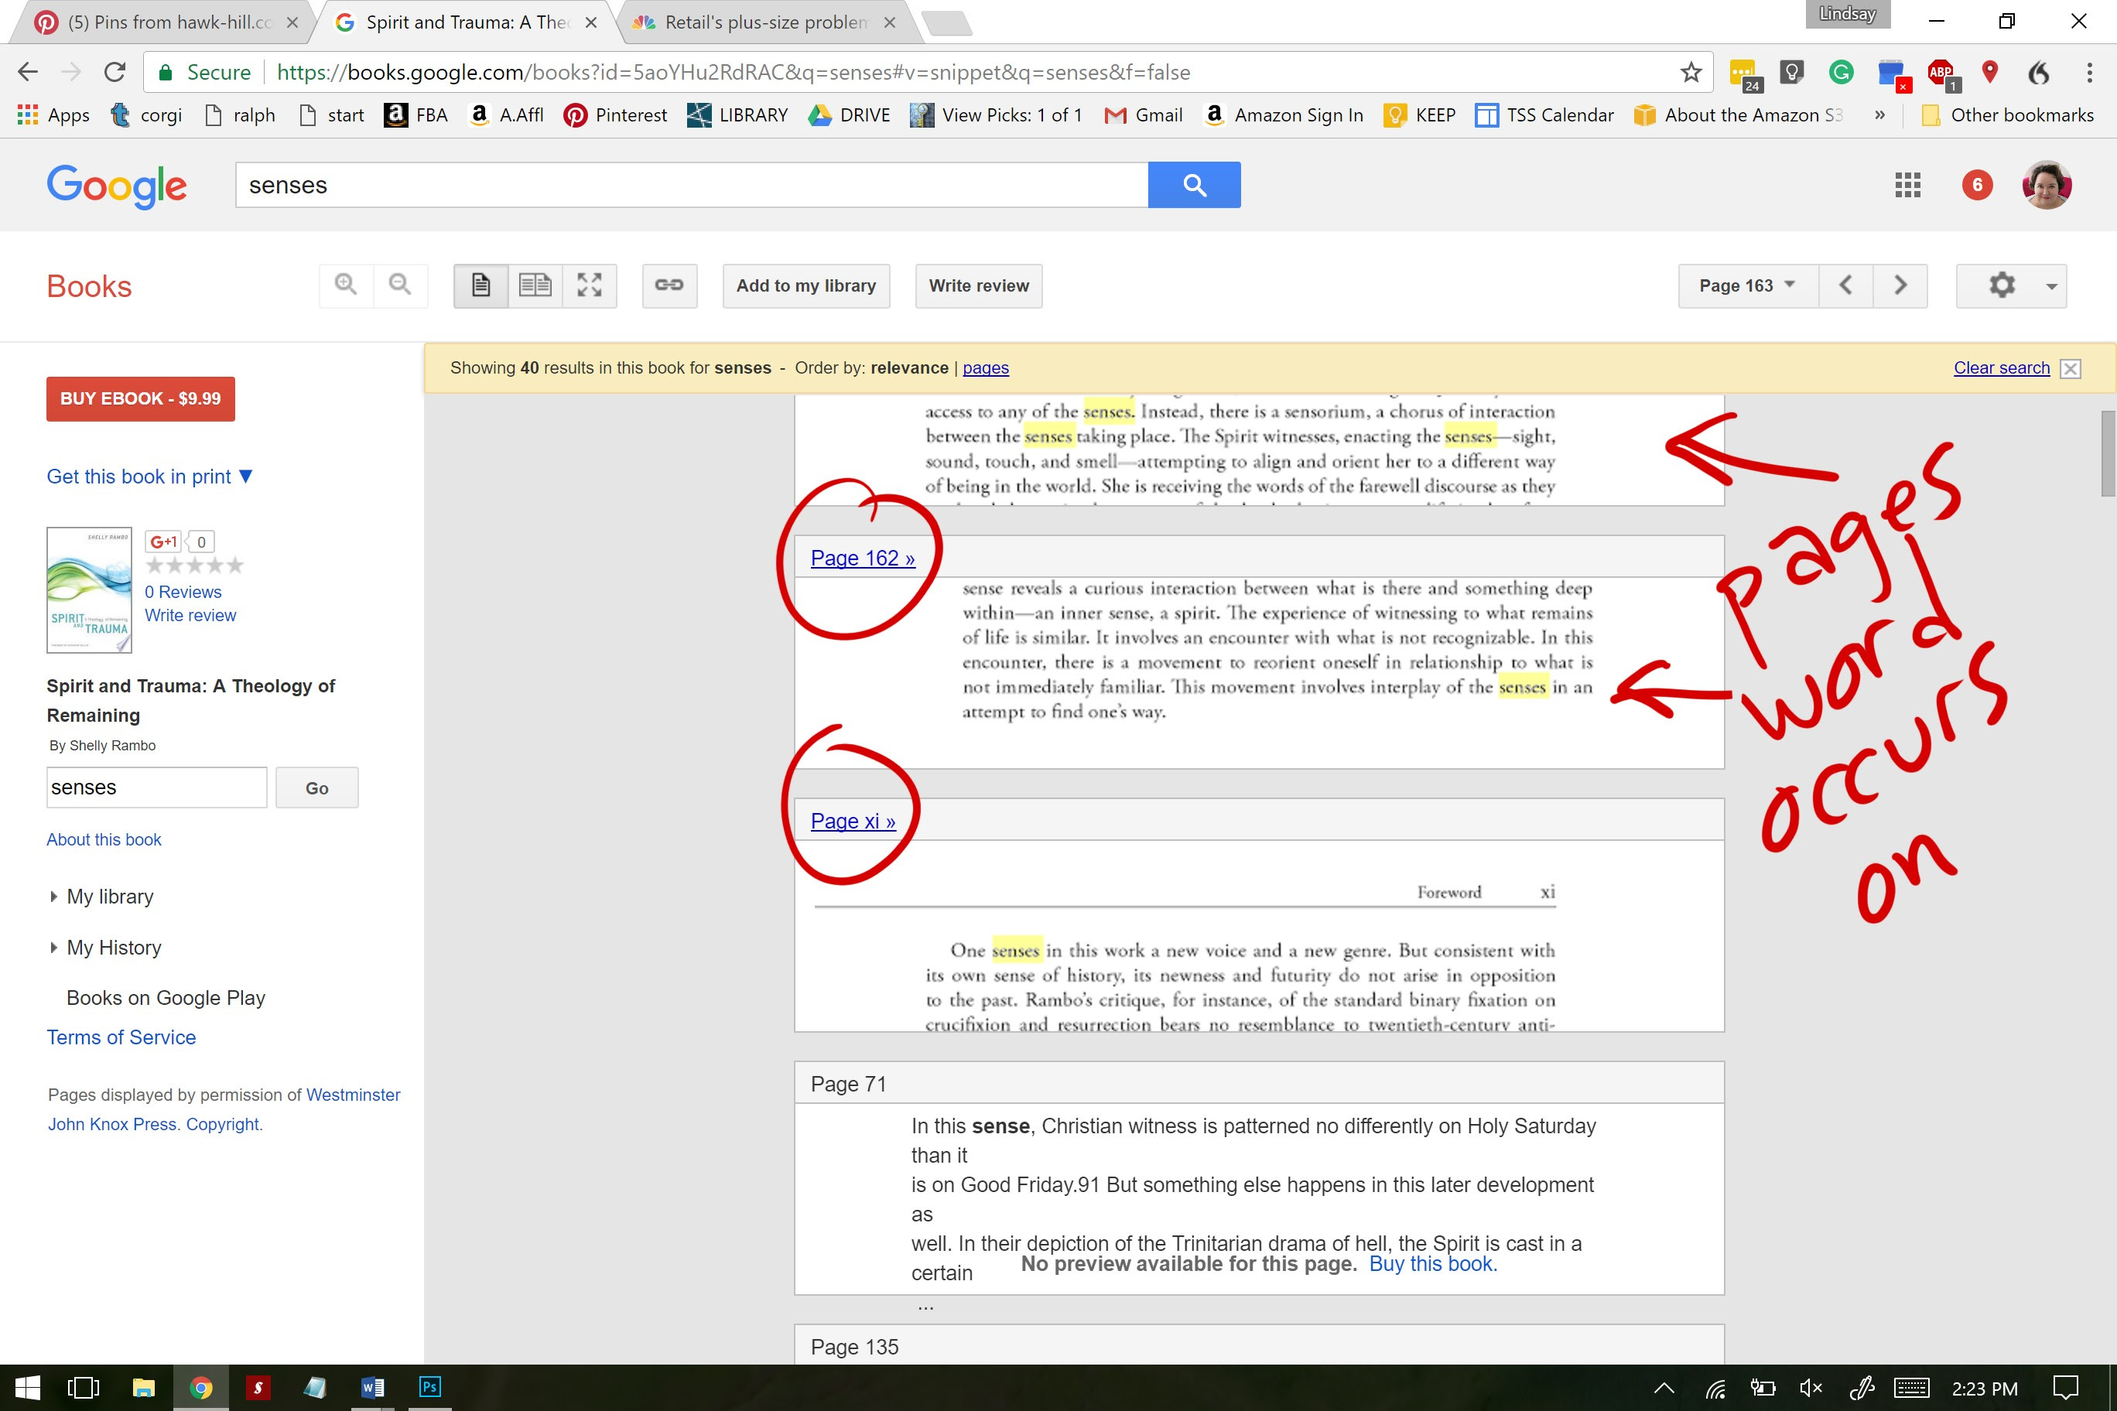Image resolution: width=2117 pixels, height=1411 pixels.
Task: Switch to single page view icon
Action: click(481, 285)
